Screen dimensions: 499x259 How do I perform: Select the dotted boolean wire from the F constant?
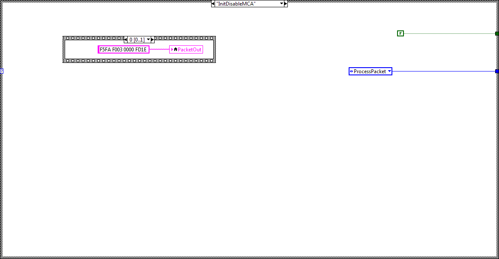point(450,33)
